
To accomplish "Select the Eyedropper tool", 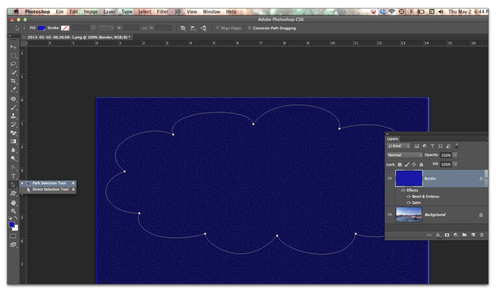I will pos(13,90).
